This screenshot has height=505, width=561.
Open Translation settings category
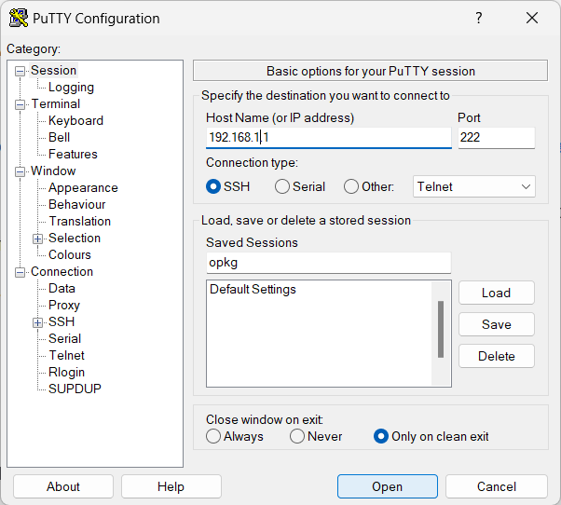[x=80, y=222]
